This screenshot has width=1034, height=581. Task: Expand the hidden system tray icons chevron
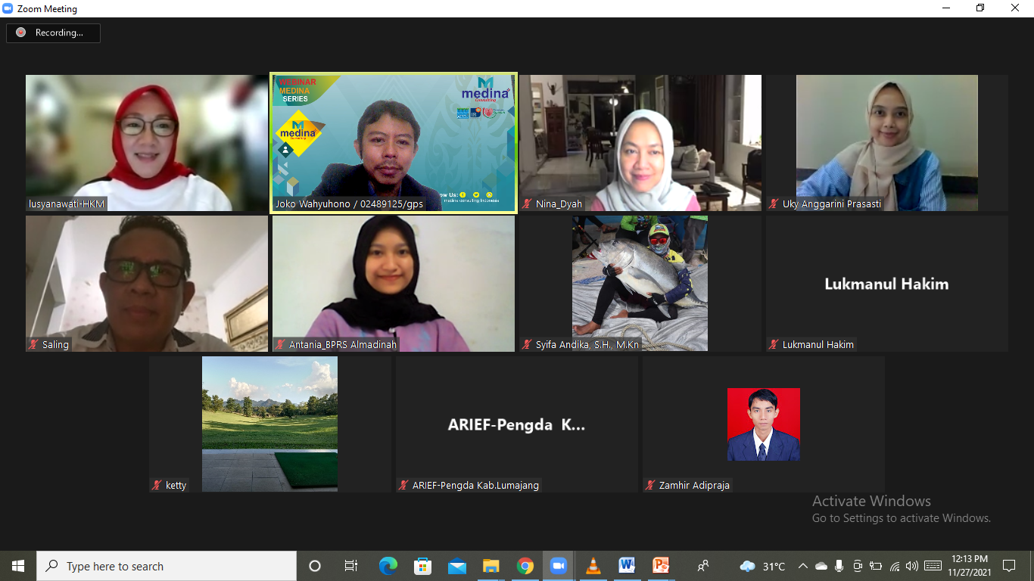point(802,566)
